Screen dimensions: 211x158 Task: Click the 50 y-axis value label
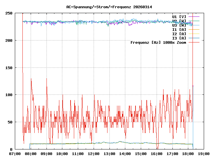tap(10, 122)
